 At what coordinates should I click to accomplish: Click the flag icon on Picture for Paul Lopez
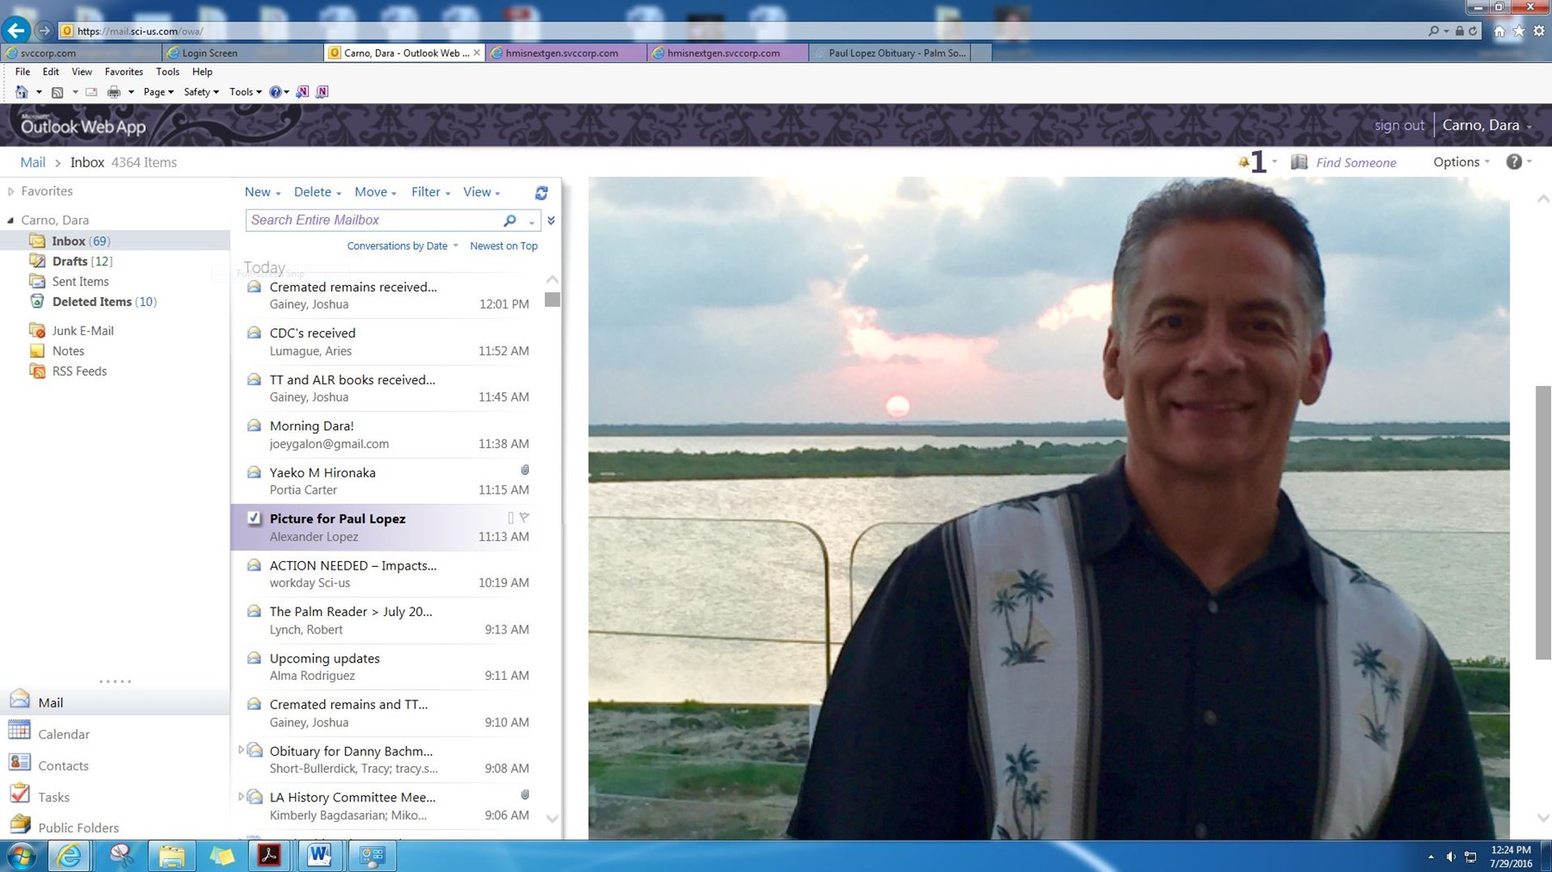click(524, 518)
